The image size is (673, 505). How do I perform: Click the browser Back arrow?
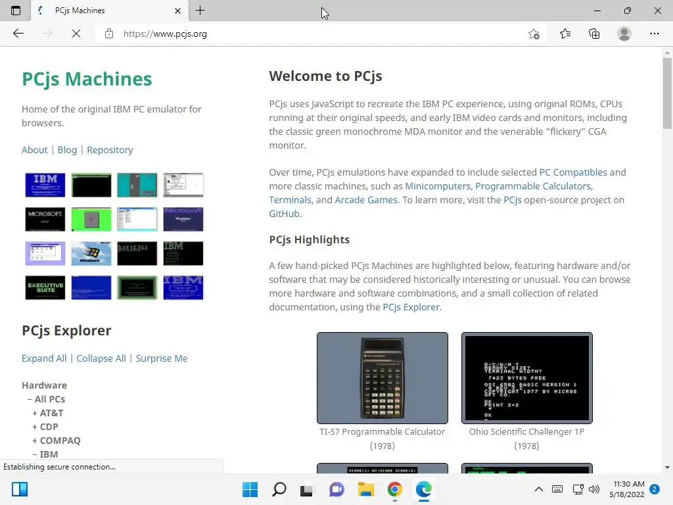pyautogui.click(x=18, y=34)
